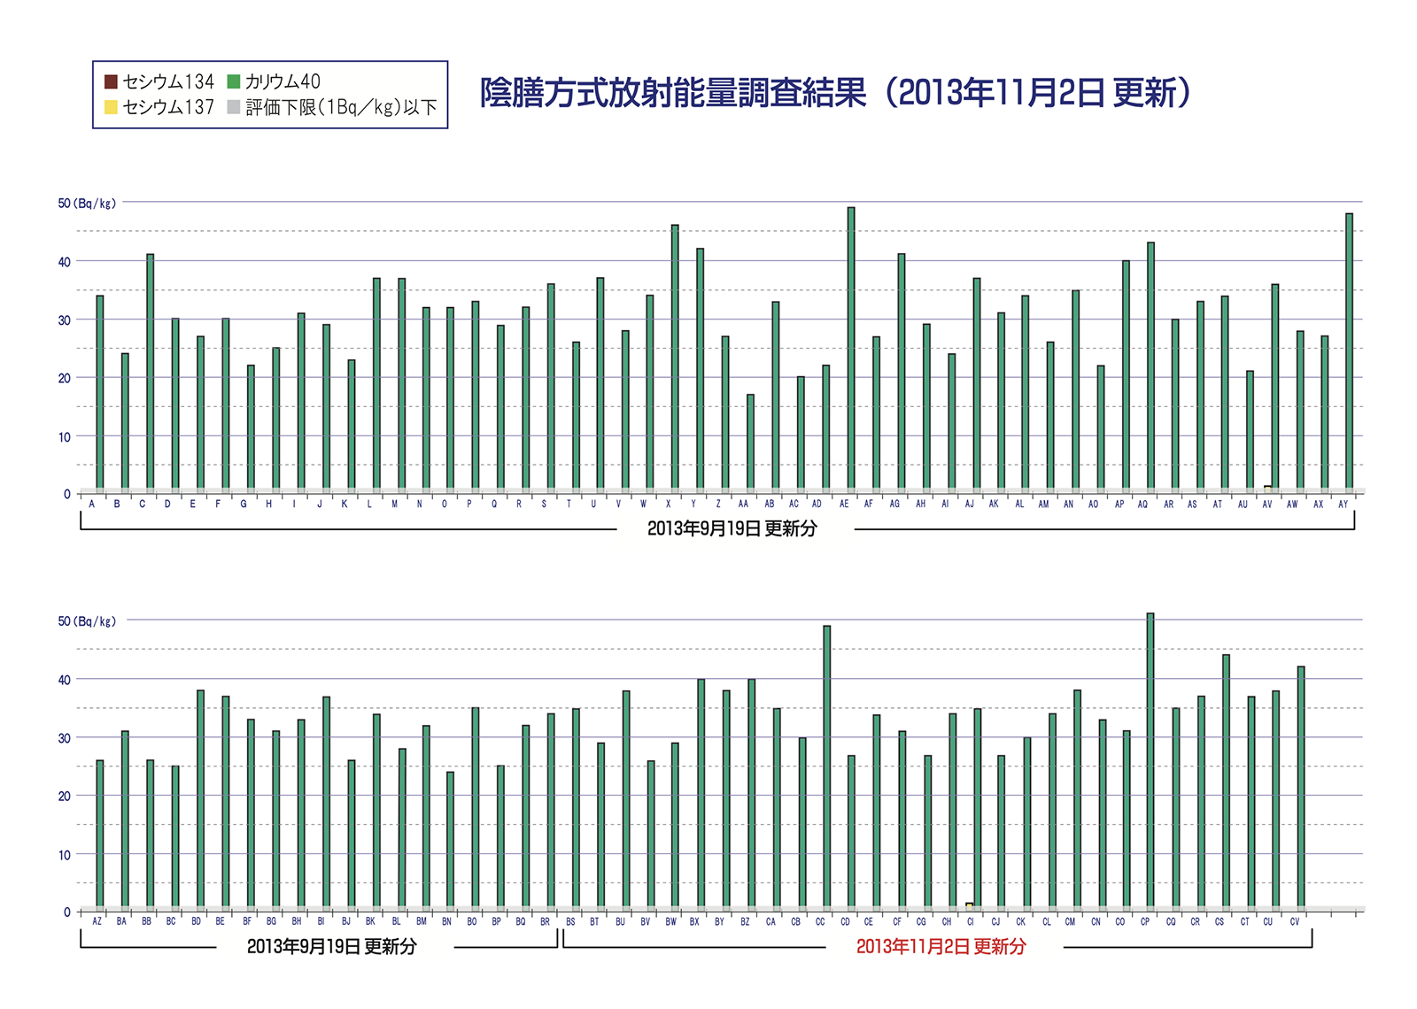
Task: Click the 2013年9月19日 更新分 label under bottom chart
Action: (331, 946)
